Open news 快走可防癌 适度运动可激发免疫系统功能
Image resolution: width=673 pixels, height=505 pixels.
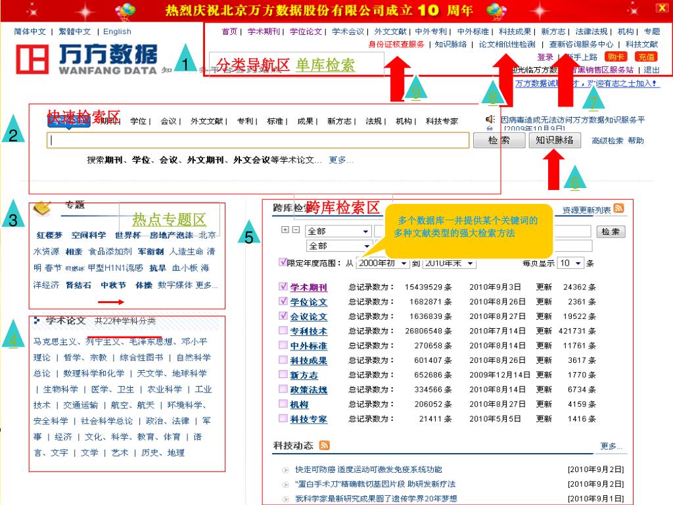pos(368,469)
